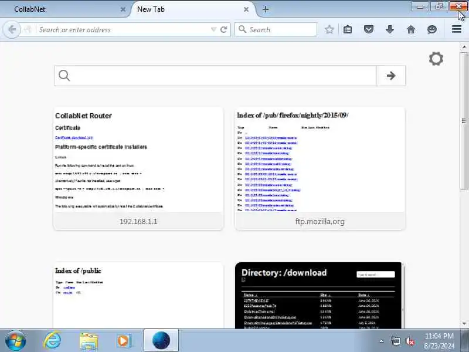Open the Directory: /download tile
This screenshot has width=469, height=352.
(x=320, y=296)
